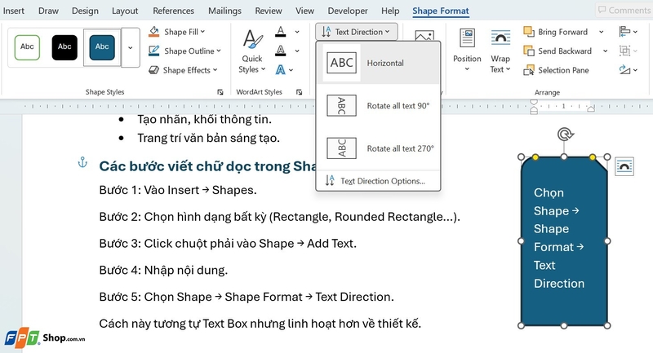
Task: Choose Rotate all text 90° option
Action: pos(378,106)
